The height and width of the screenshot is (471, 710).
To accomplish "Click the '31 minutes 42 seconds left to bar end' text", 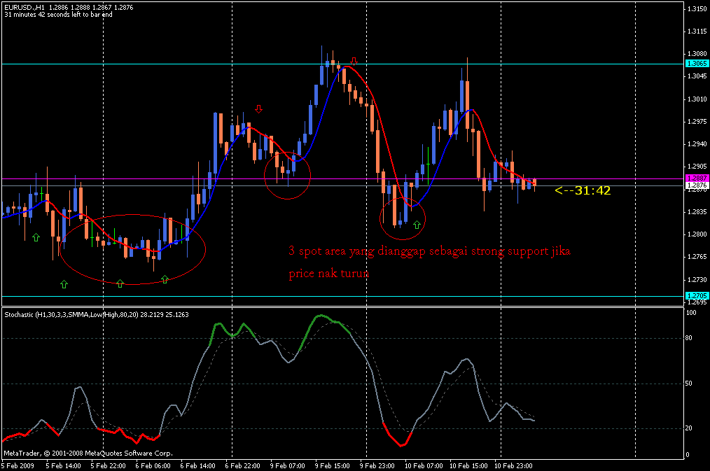I will tap(58, 15).
